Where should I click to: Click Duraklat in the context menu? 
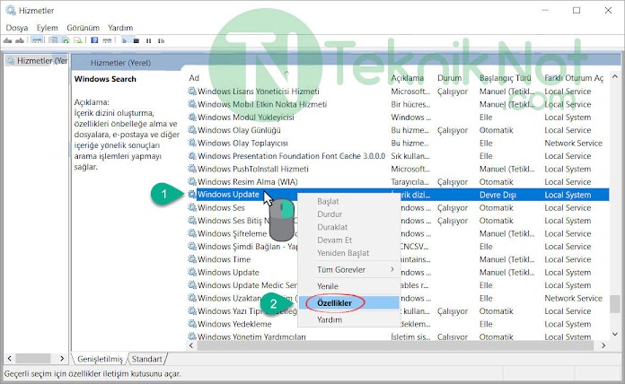(348, 227)
